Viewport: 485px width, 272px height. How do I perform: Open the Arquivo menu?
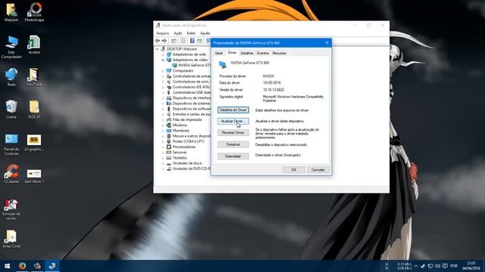point(163,33)
